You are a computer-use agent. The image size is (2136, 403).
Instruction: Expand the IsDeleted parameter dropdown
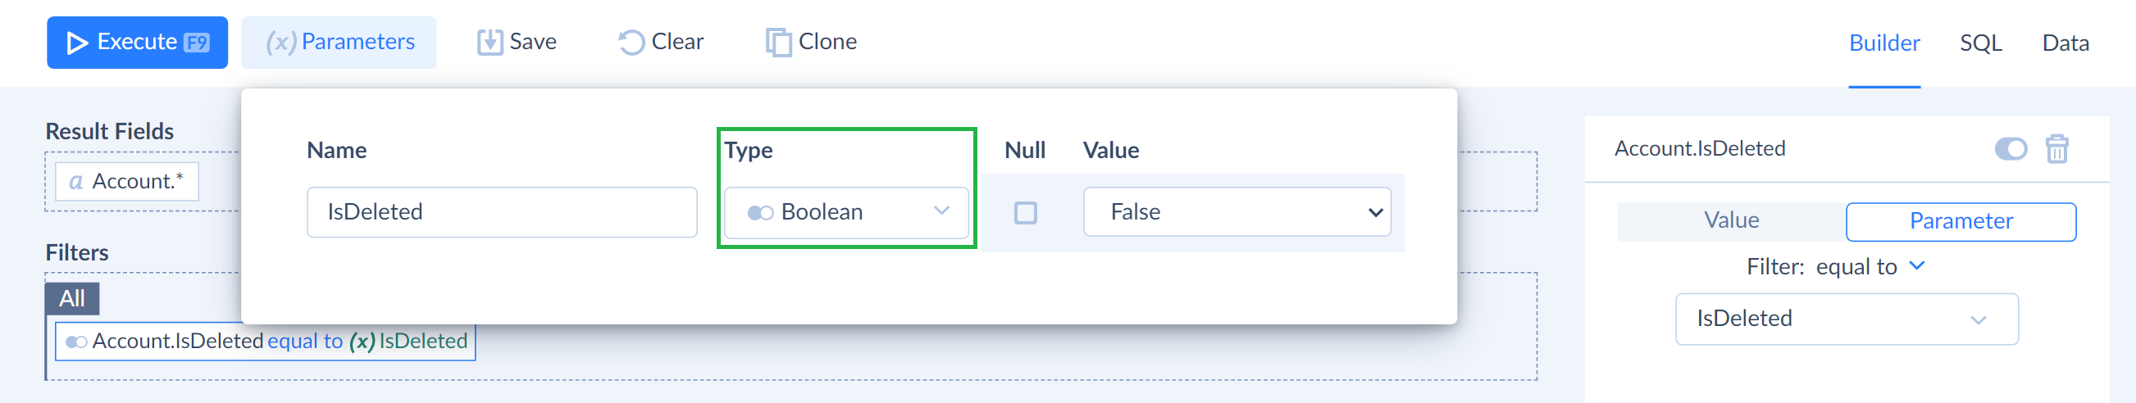tap(1847, 319)
